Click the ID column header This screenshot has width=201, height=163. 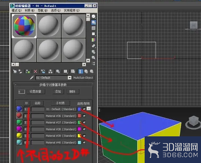[26, 103]
